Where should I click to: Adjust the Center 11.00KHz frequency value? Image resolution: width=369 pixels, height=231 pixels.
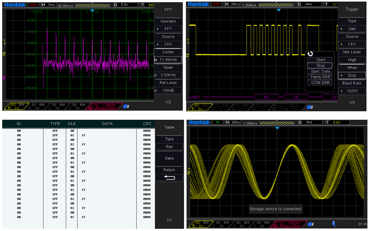click(168, 60)
